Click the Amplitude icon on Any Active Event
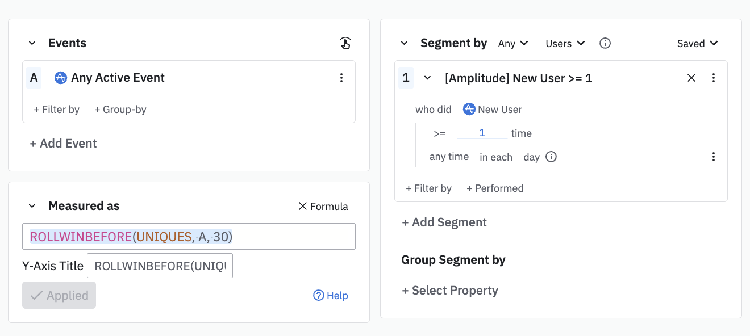The width and height of the screenshot is (750, 336). coord(61,78)
